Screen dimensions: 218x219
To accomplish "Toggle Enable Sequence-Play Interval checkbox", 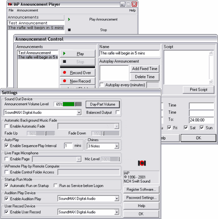I will coord(7,146).
